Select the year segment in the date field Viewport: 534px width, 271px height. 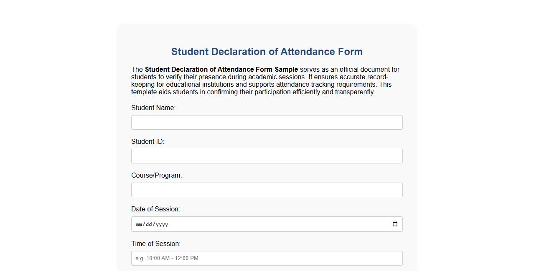pos(162,224)
